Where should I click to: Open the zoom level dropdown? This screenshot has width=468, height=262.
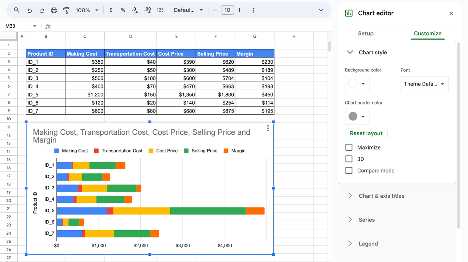[x=87, y=10]
